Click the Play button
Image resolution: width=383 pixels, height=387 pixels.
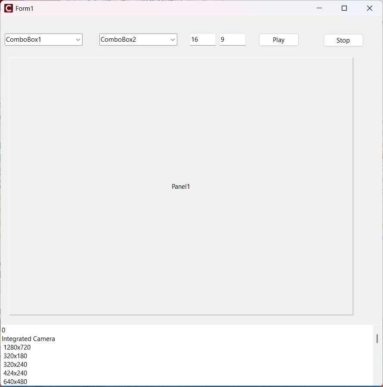coord(279,40)
